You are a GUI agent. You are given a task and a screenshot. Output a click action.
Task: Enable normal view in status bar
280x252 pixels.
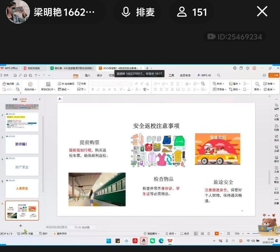click(196, 233)
